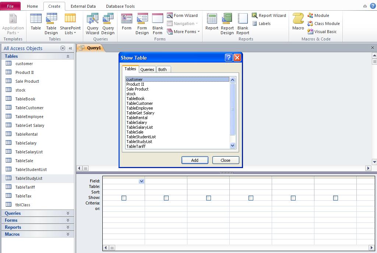Minimize the ribbon with caret icon
Screen dimensions: 377x253
[x=365, y=6]
